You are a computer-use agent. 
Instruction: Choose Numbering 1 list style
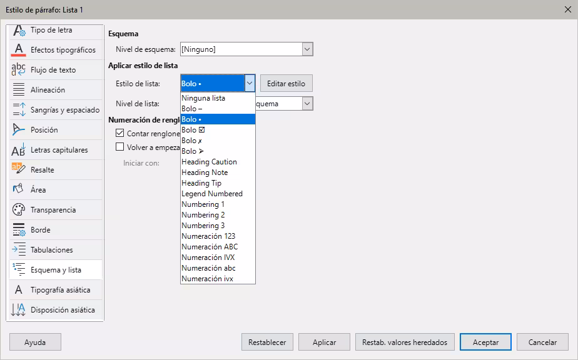click(218, 204)
